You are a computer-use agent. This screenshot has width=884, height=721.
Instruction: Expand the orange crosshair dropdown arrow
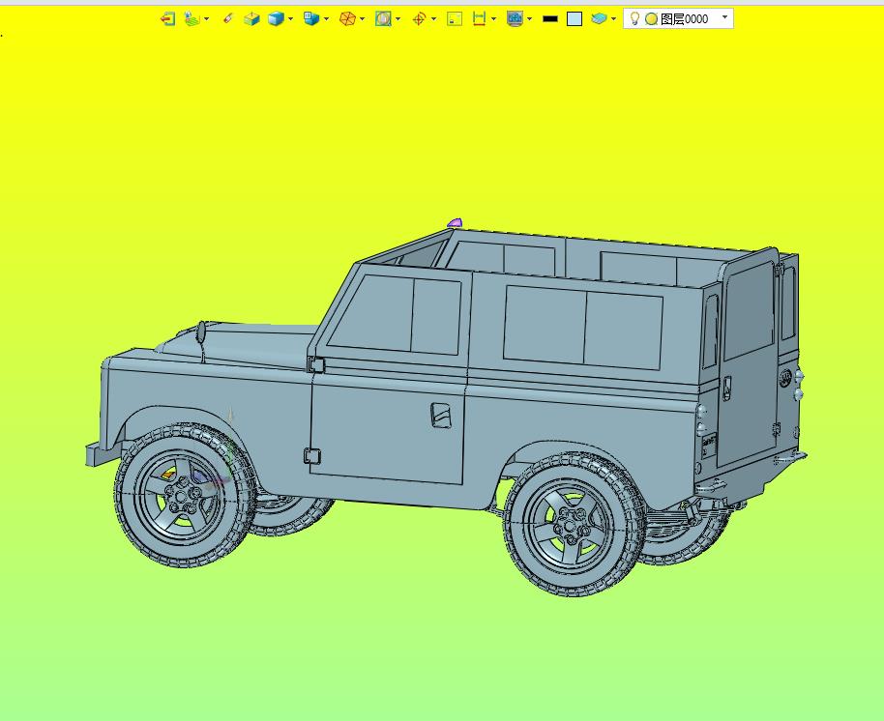(x=433, y=19)
